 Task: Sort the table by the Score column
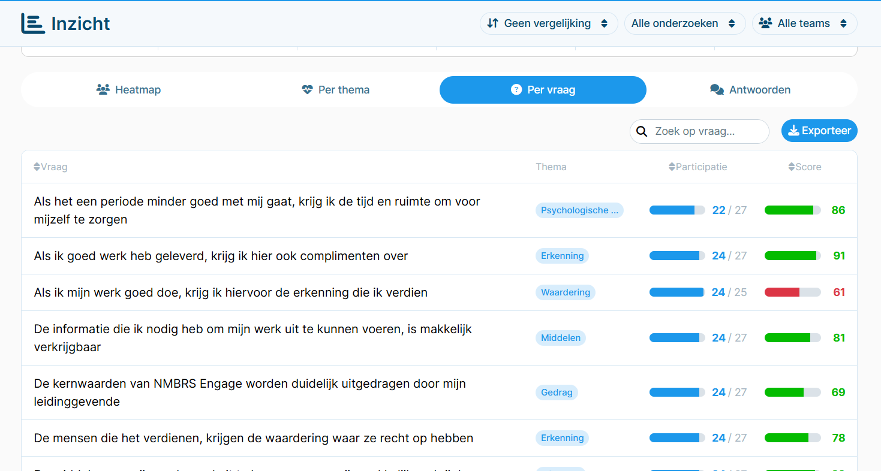click(805, 167)
